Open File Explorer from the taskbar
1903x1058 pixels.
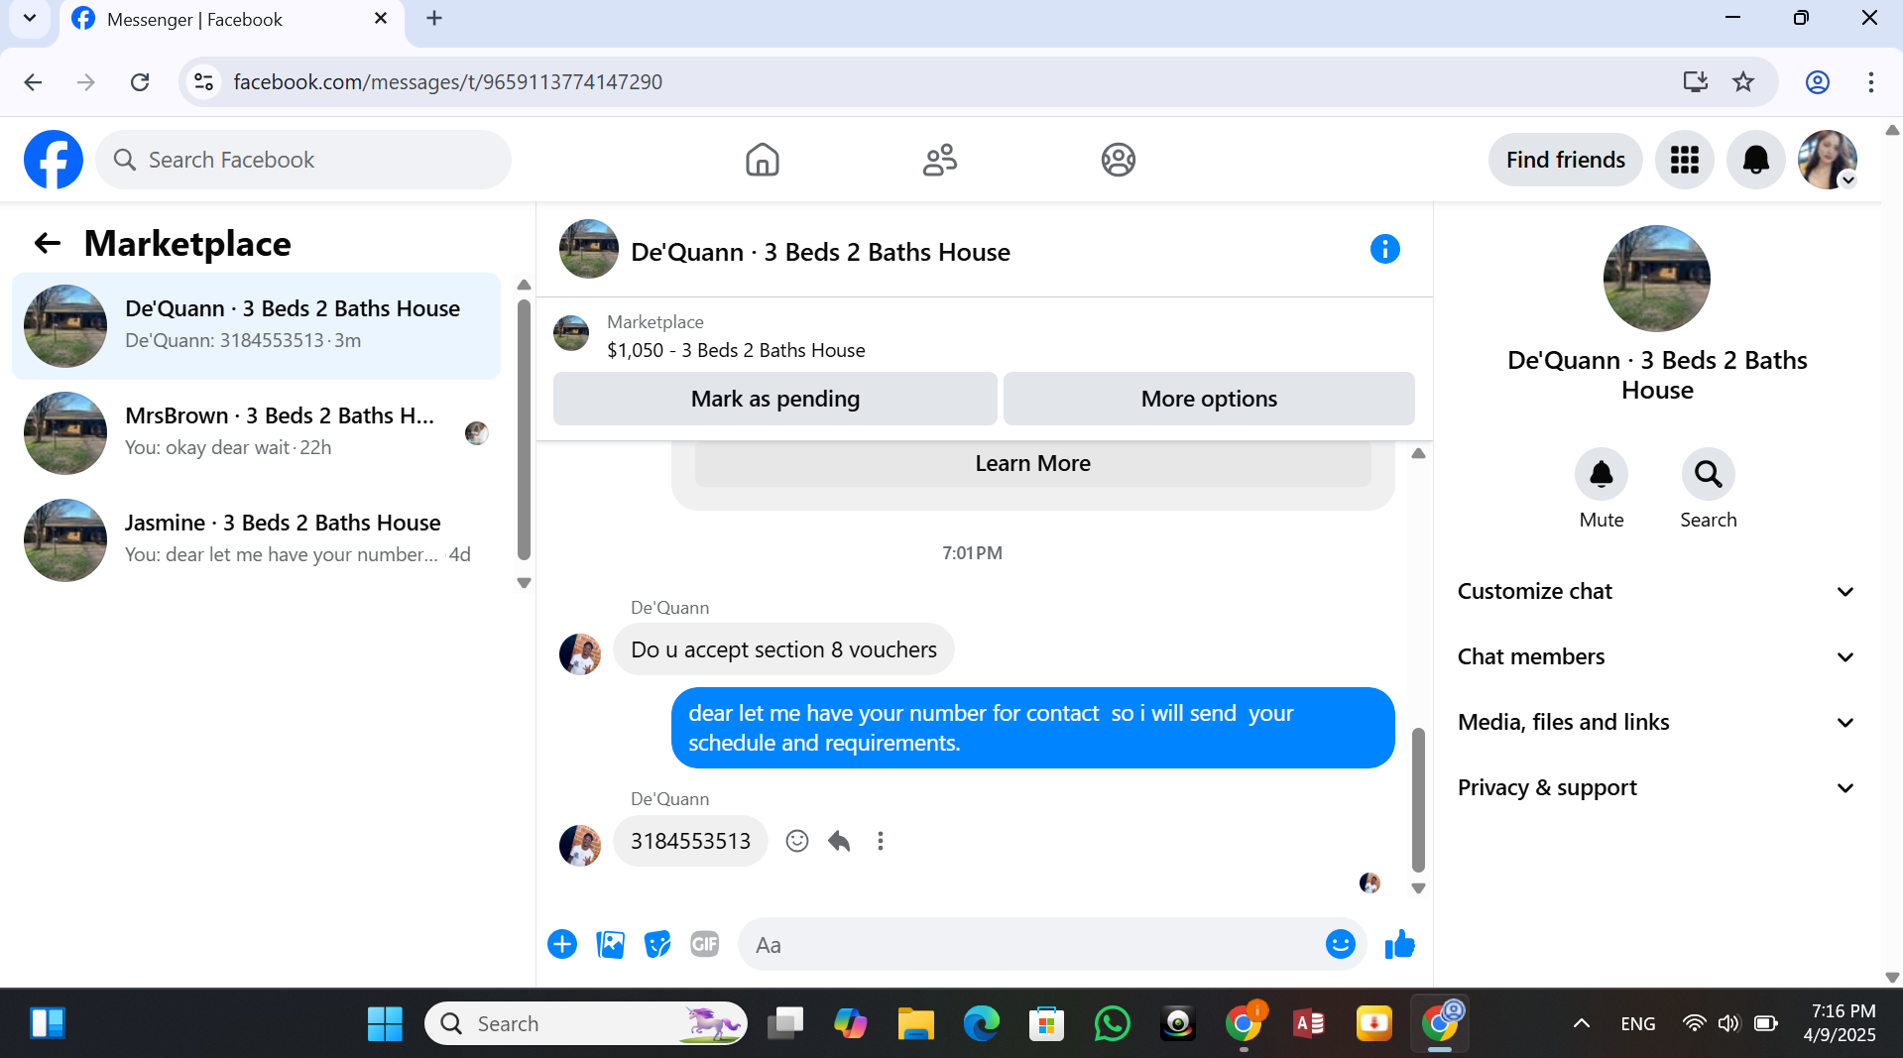click(x=915, y=1023)
